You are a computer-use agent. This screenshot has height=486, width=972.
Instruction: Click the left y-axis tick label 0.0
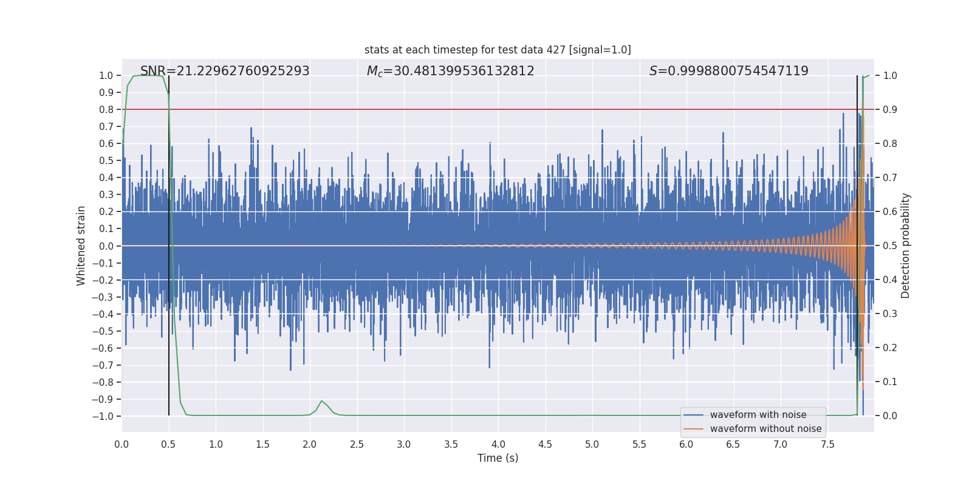point(106,246)
